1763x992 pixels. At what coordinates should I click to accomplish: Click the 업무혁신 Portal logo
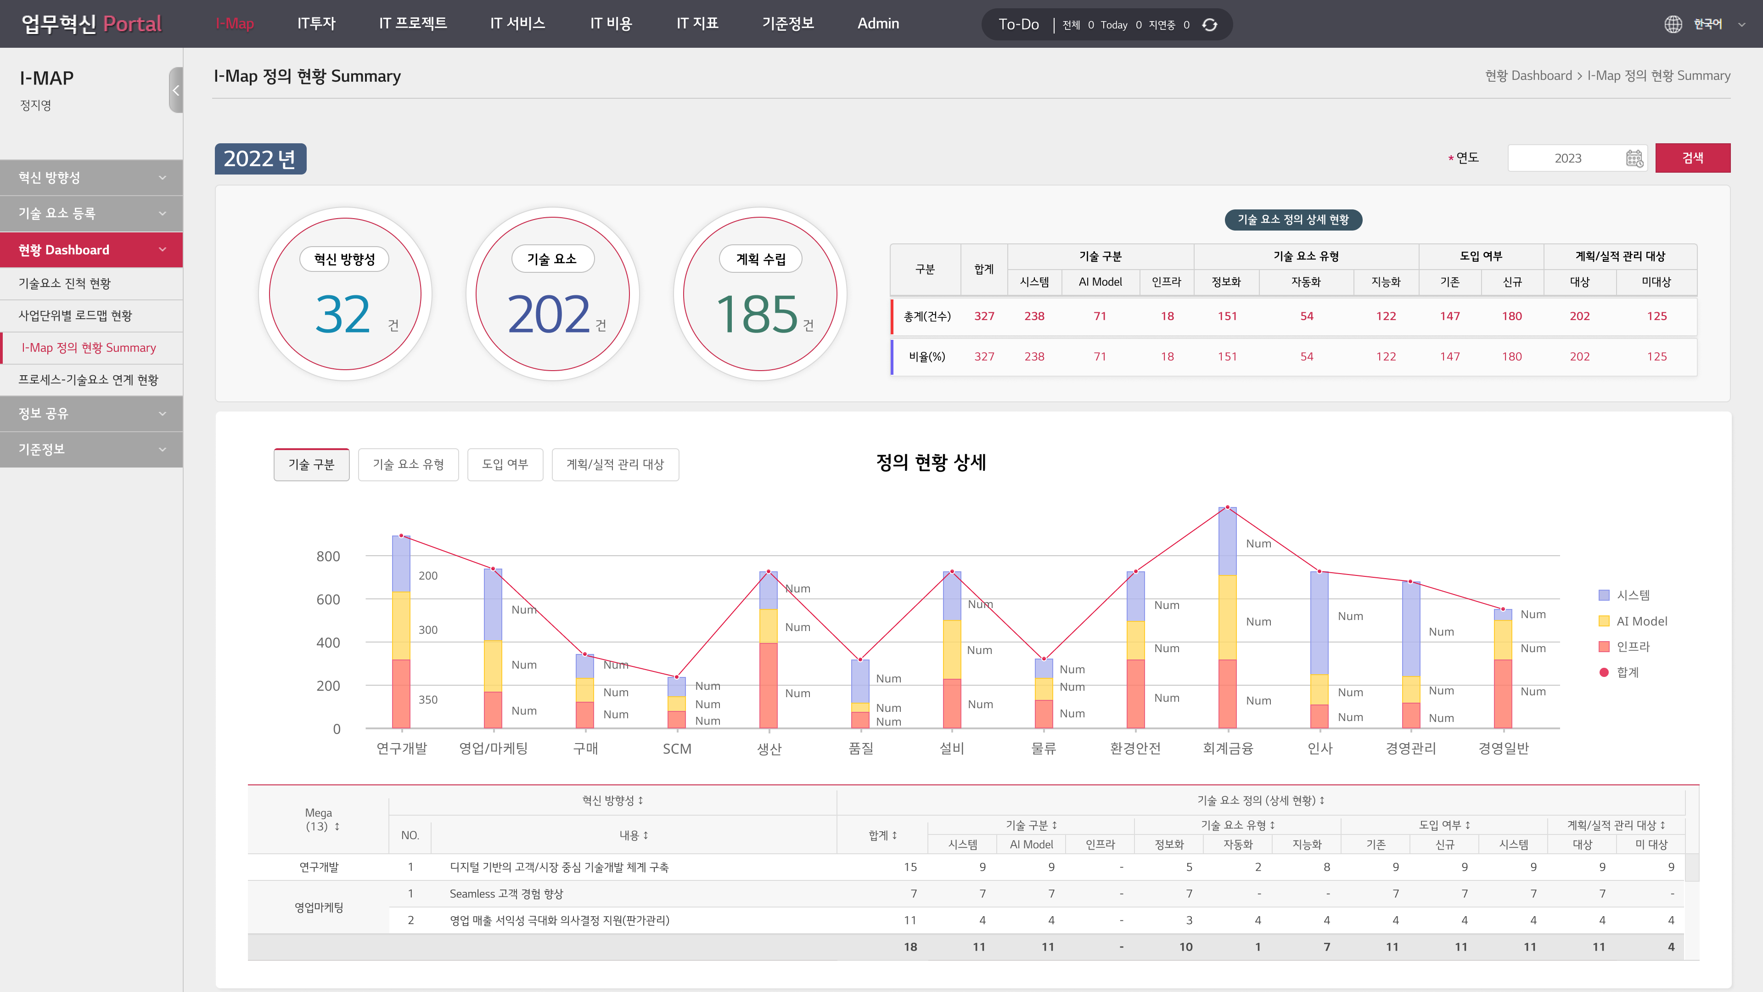point(91,24)
